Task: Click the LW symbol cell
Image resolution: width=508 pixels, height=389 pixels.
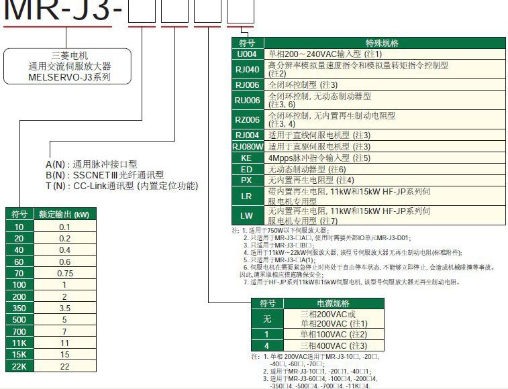Action: (248, 216)
